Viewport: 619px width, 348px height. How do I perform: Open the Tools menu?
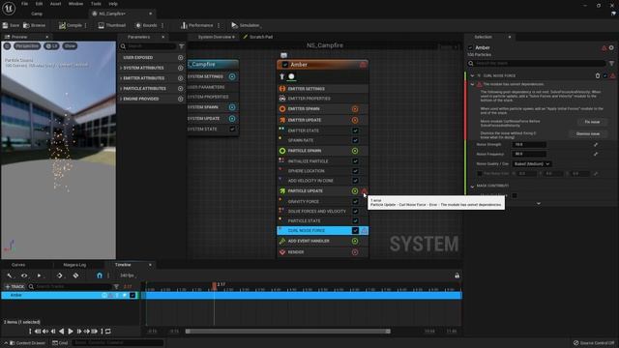(x=96, y=4)
